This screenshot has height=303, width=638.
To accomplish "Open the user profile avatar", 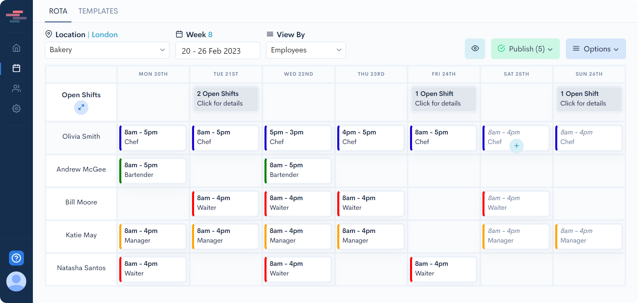I will (16, 281).
